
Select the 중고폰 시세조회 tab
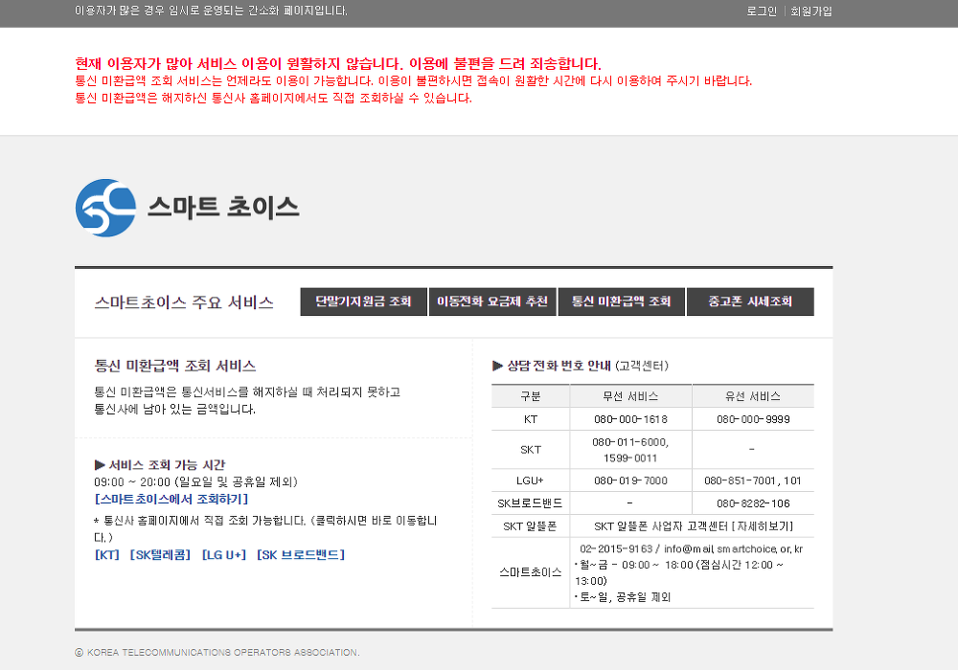click(750, 301)
